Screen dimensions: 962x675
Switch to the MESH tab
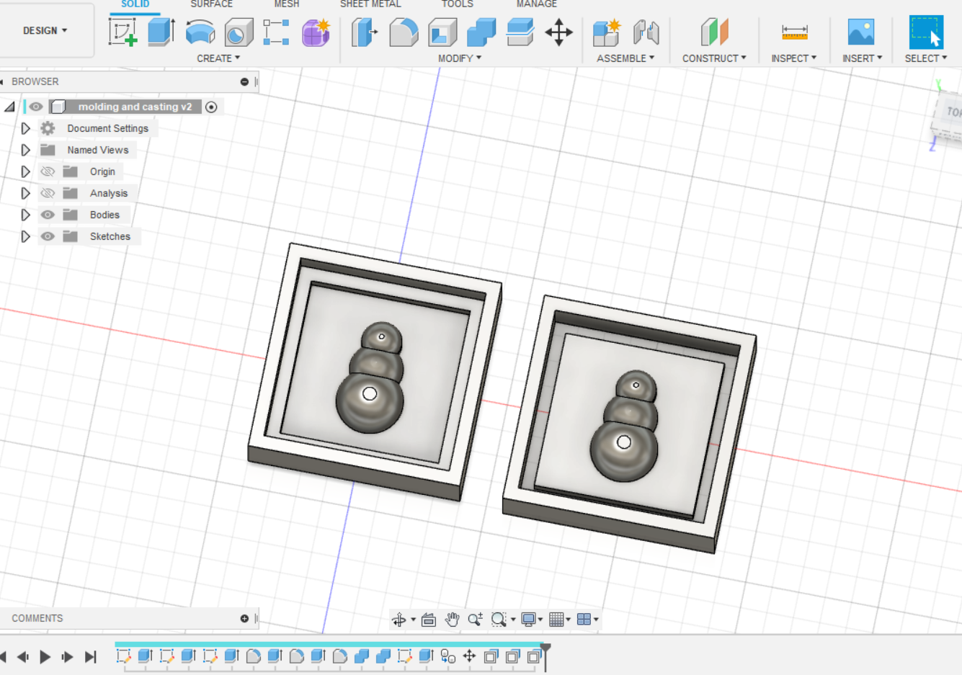pos(286,4)
